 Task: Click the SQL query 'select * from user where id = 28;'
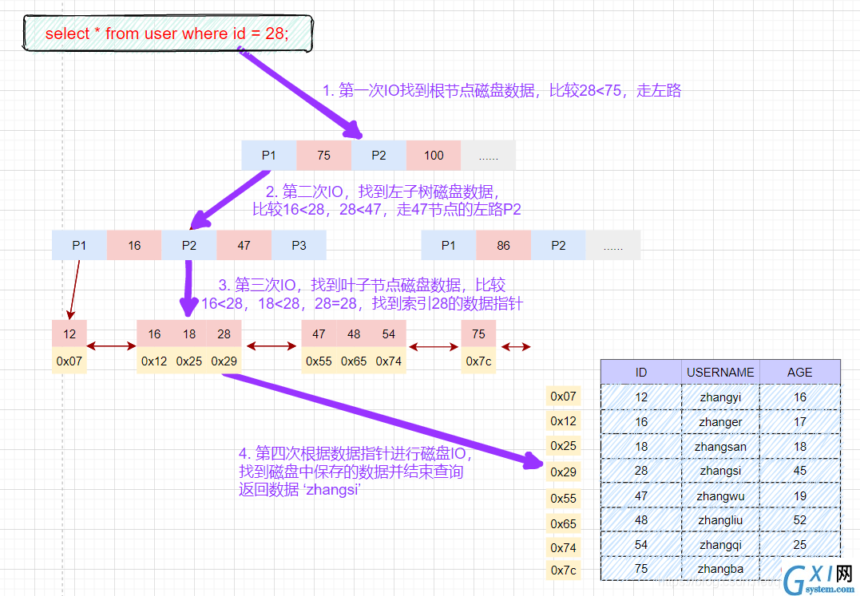[x=167, y=34]
